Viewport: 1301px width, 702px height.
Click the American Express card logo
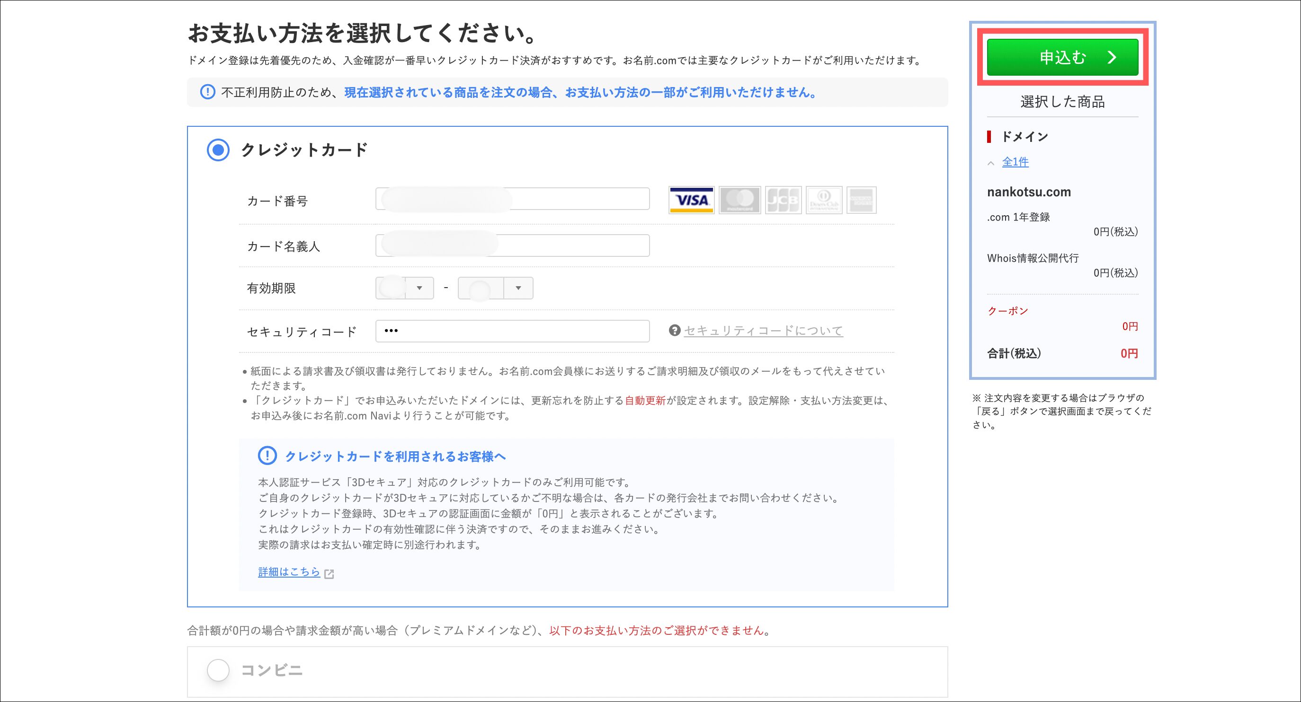861,201
